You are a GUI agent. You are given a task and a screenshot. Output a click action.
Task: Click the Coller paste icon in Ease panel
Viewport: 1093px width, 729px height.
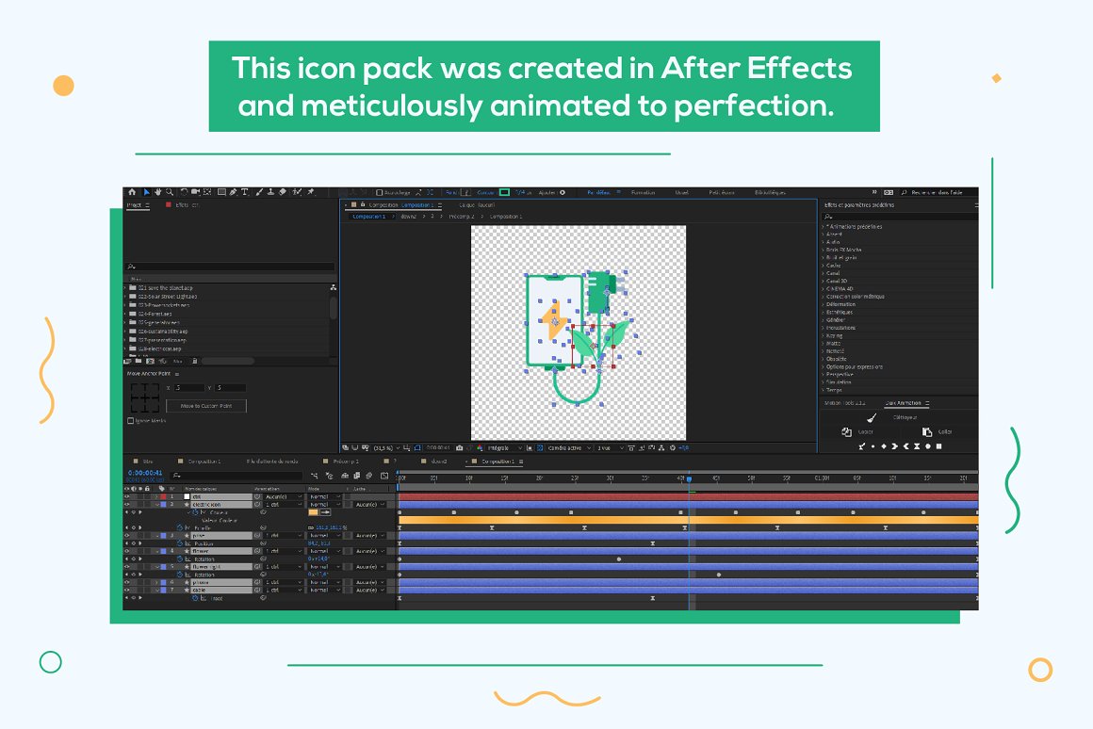[x=926, y=432]
